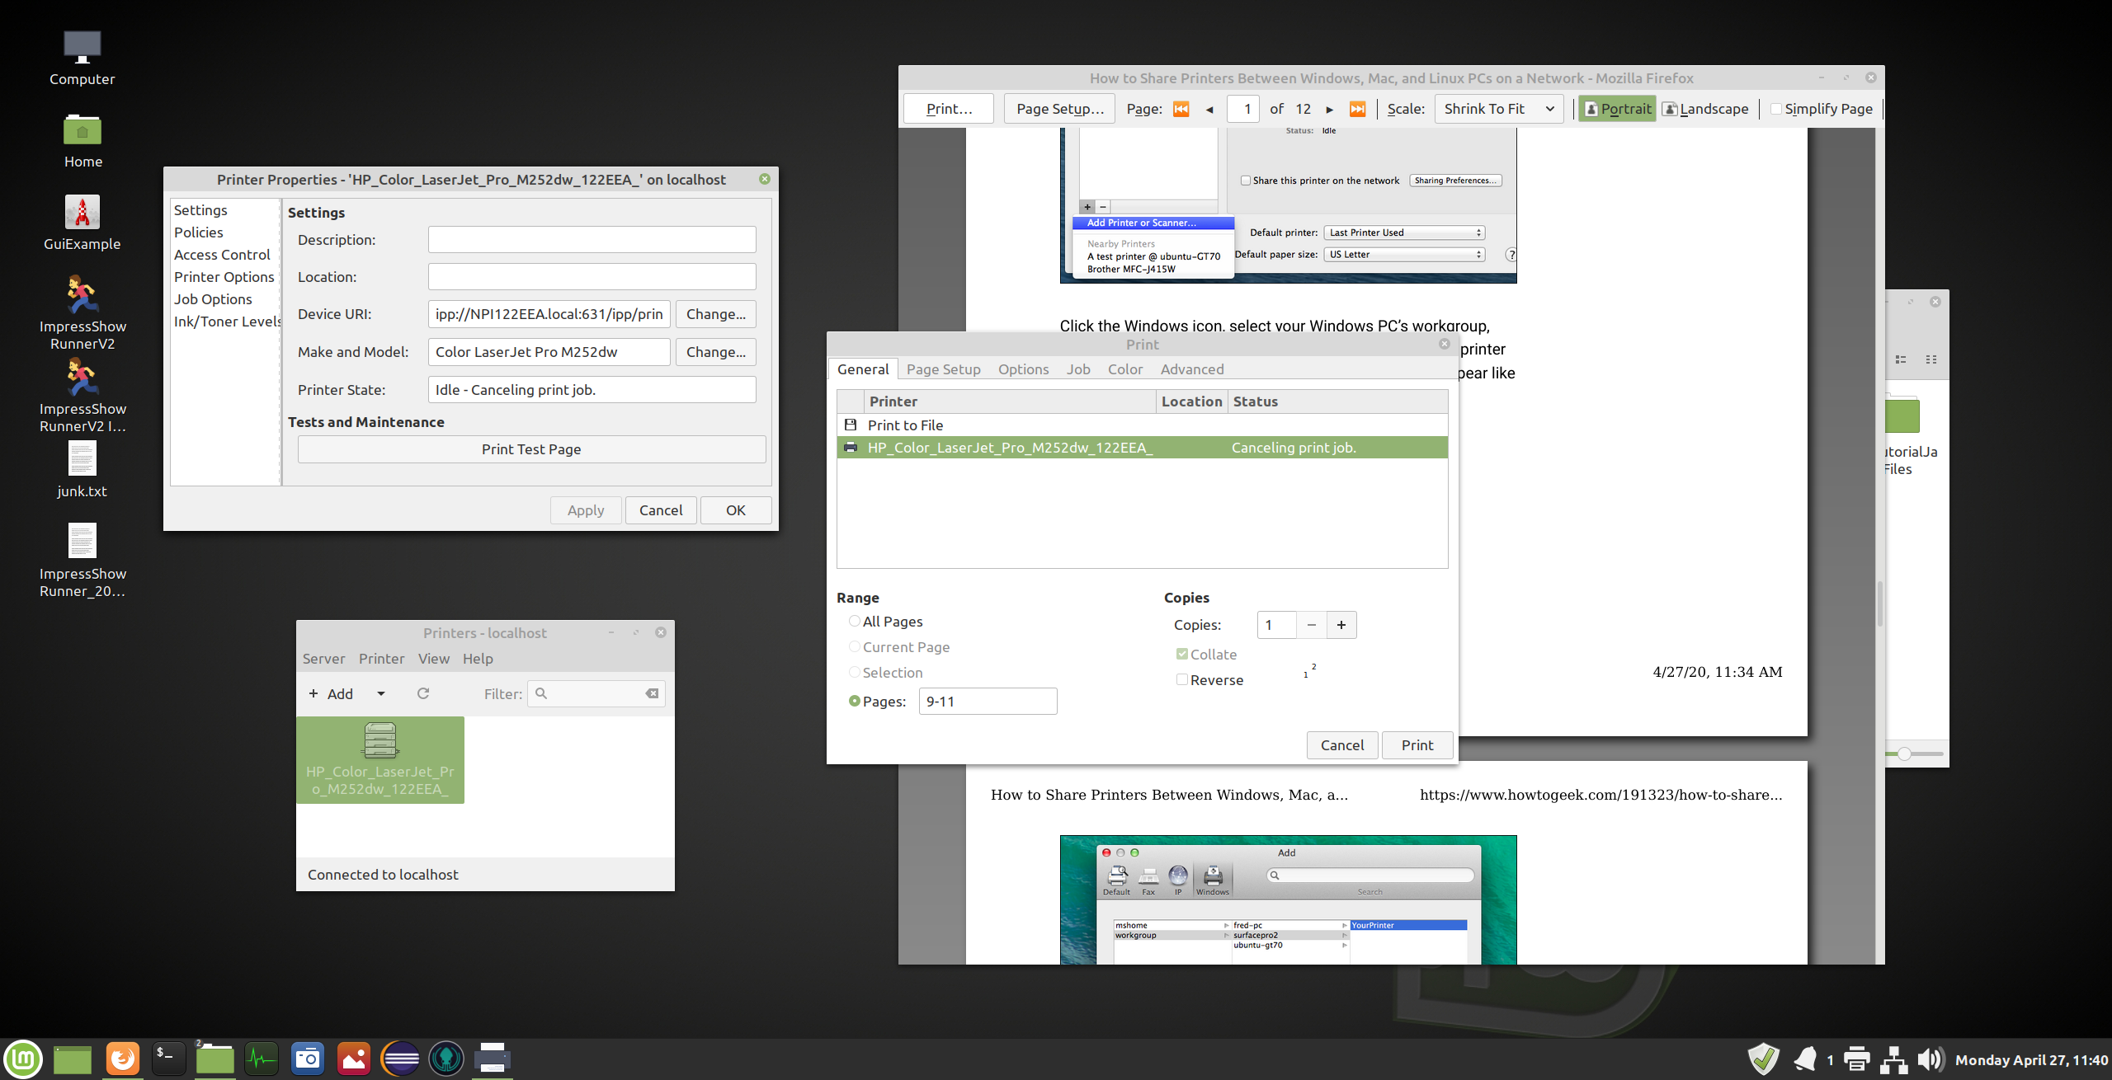Open the Server menu in Printers window
Viewport: 2112px width, 1080px height.
[323, 659]
